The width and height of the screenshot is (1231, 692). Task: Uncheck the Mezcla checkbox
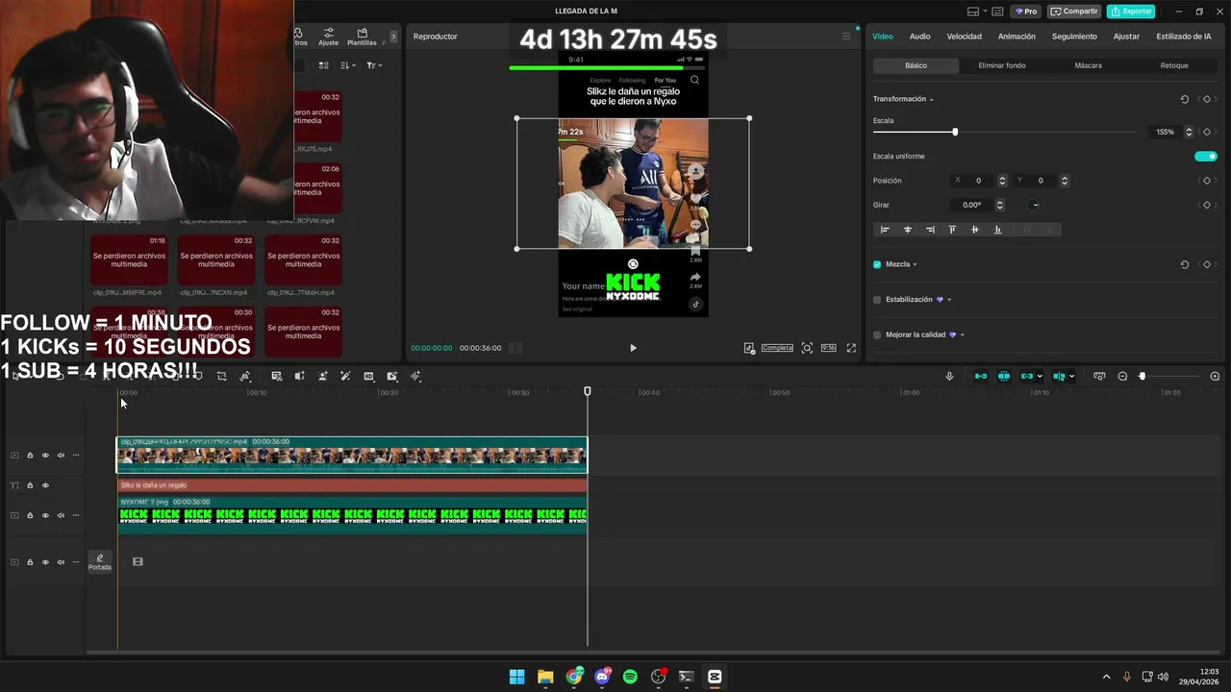tap(877, 264)
